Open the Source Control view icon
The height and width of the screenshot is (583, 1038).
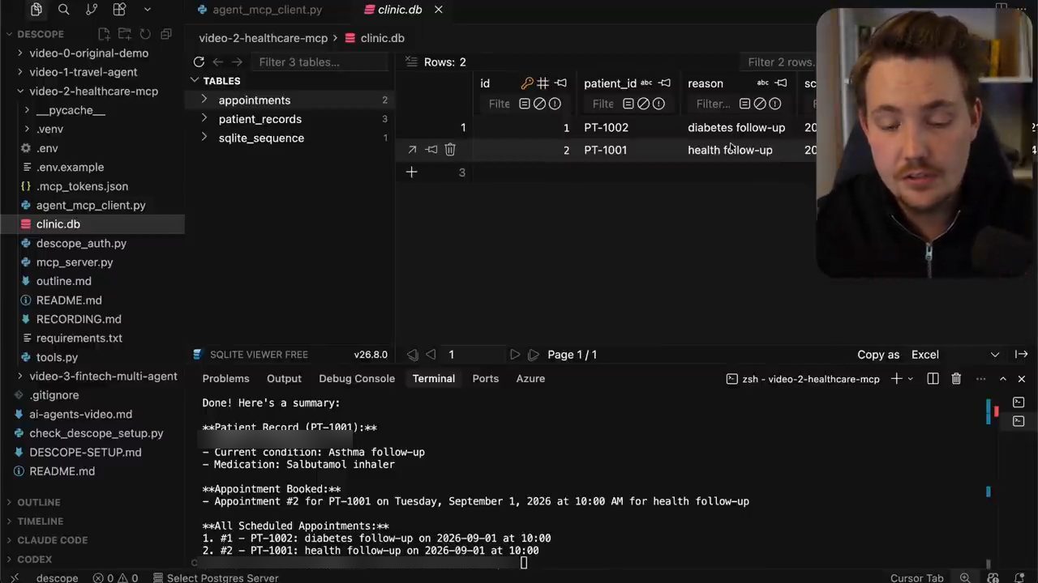pyautogui.click(x=92, y=10)
